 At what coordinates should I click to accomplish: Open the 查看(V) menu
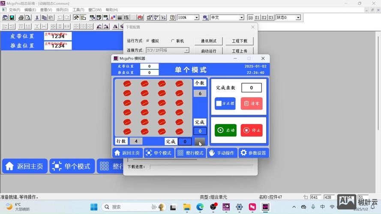coord(46,10)
